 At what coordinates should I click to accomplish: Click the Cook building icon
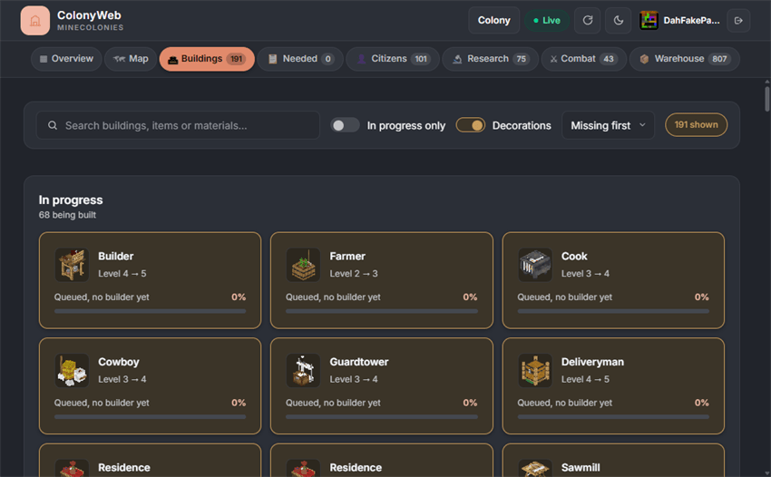tap(535, 265)
